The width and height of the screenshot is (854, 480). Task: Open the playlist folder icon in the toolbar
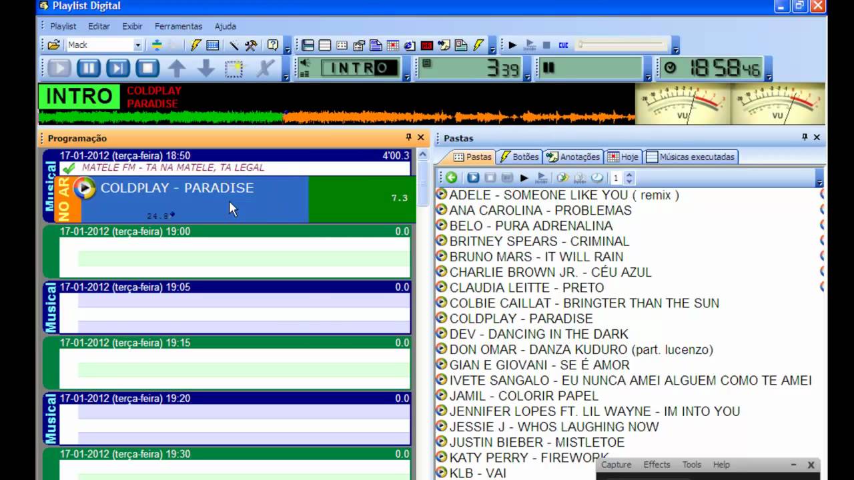click(x=53, y=45)
